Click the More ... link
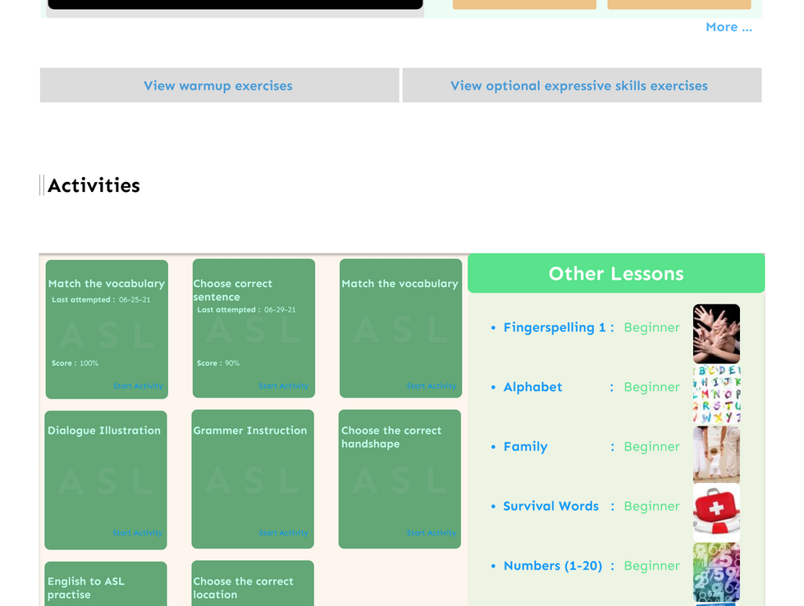 click(729, 27)
